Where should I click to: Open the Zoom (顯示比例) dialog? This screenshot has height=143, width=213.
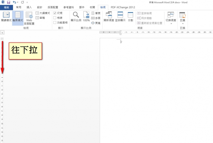(76, 17)
